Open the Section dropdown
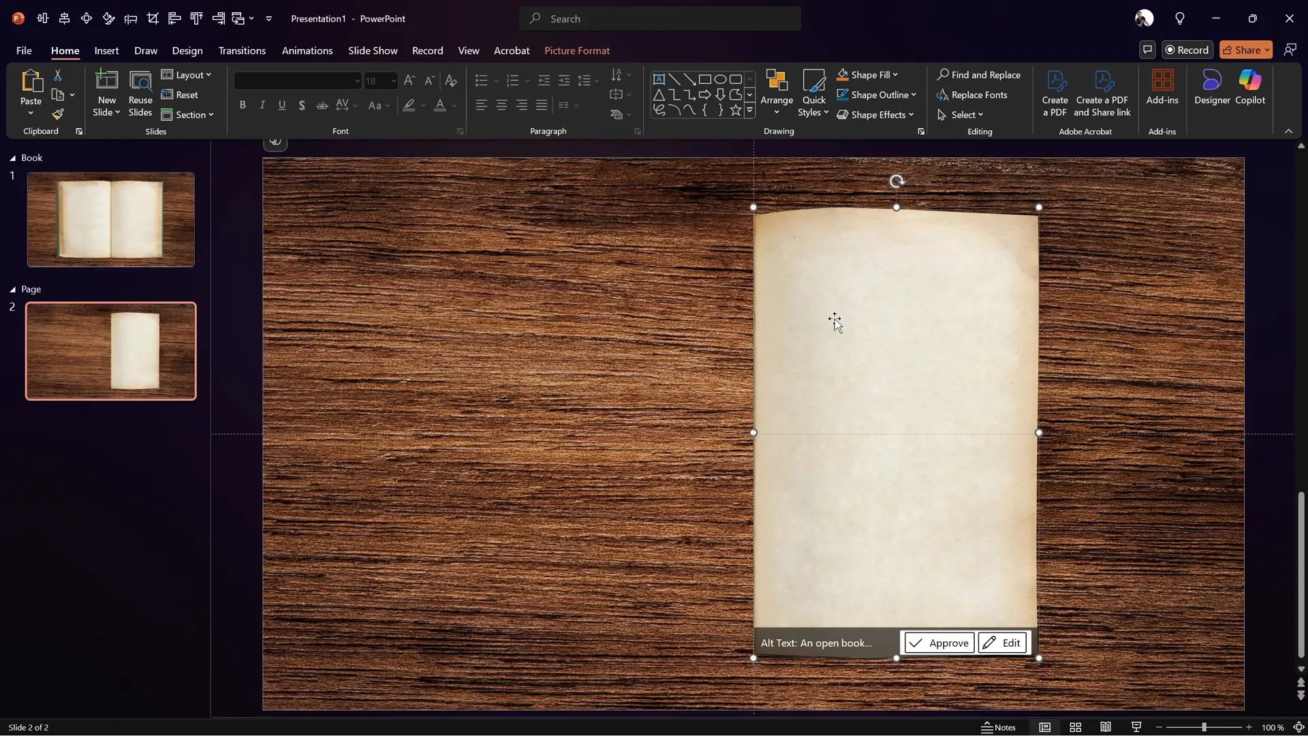The height and width of the screenshot is (736, 1308). pyautogui.click(x=188, y=114)
